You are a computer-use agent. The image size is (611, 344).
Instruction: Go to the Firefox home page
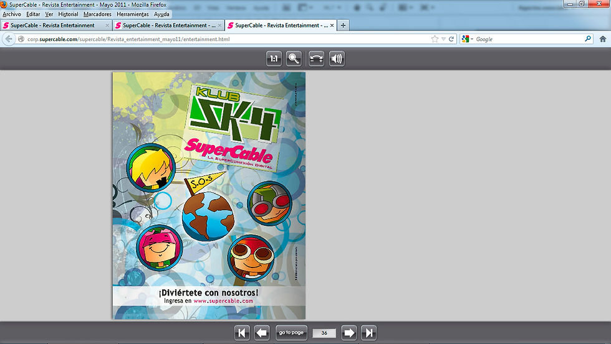[x=602, y=39]
